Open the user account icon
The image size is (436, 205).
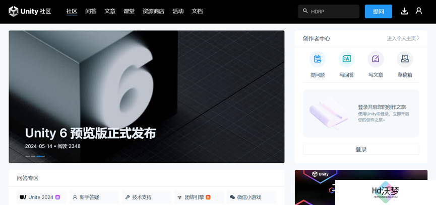coord(419,11)
